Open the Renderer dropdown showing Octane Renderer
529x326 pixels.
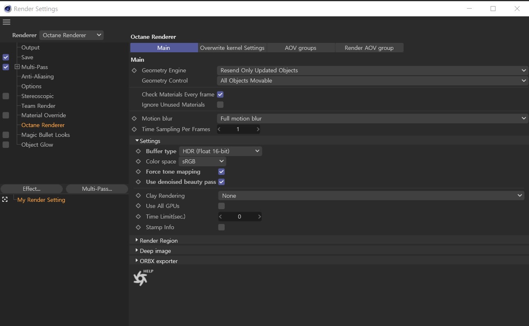(71, 35)
